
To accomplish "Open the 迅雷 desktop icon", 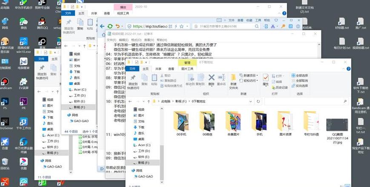I will (5, 144).
